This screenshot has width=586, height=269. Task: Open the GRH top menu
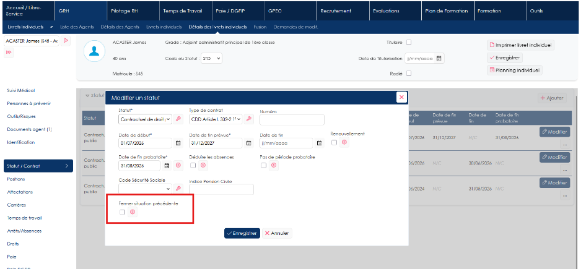[81, 11]
